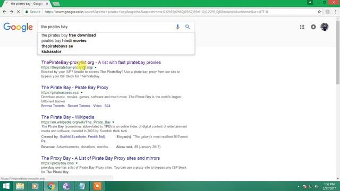Choose suggestion 'kickasstor'
The height and width of the screenshot is (191, 340).
click(52, 51)
